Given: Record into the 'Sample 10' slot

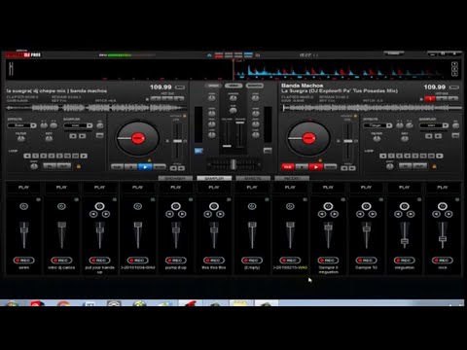Looking at the screenshot, I should (366, 261).
